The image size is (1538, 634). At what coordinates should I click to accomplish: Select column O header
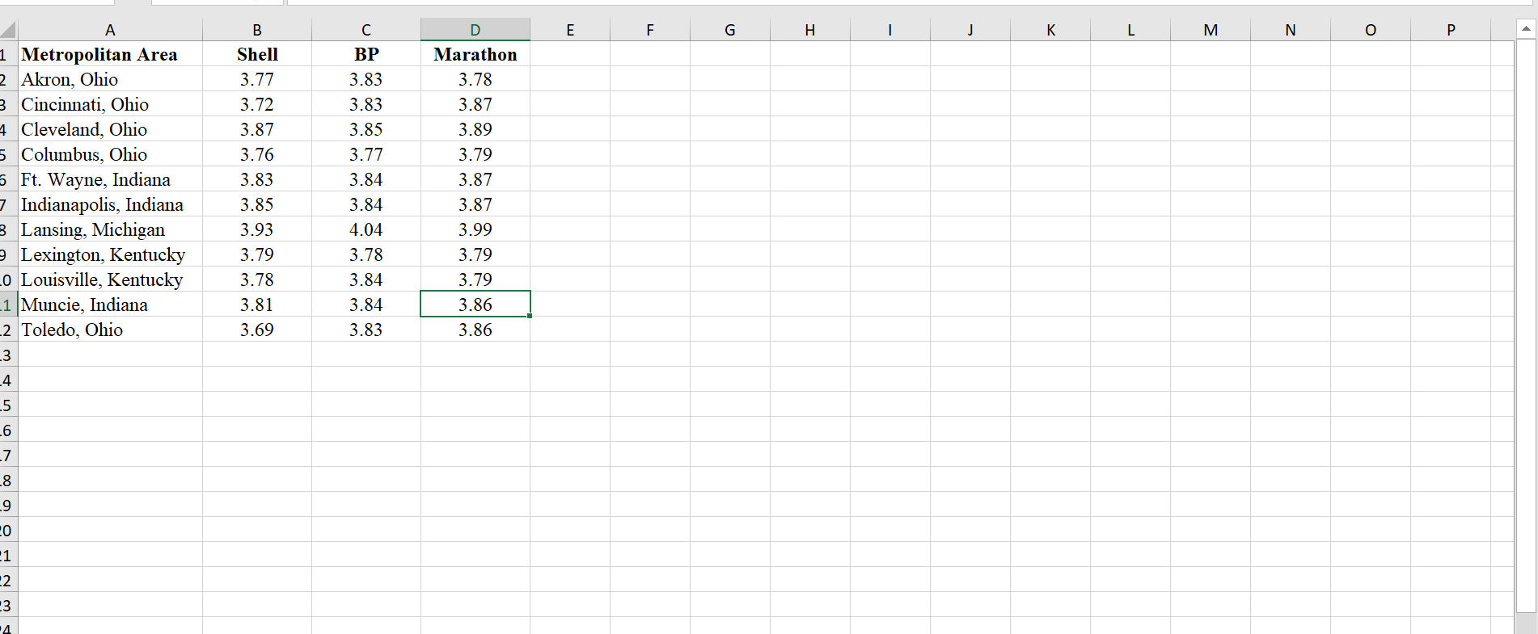[x=1371, y=31]
